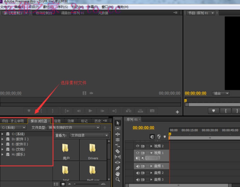Screen dimensions: 240x187
Task: Expand C: (系统) drive tree
Action: [x=2, y=134]
